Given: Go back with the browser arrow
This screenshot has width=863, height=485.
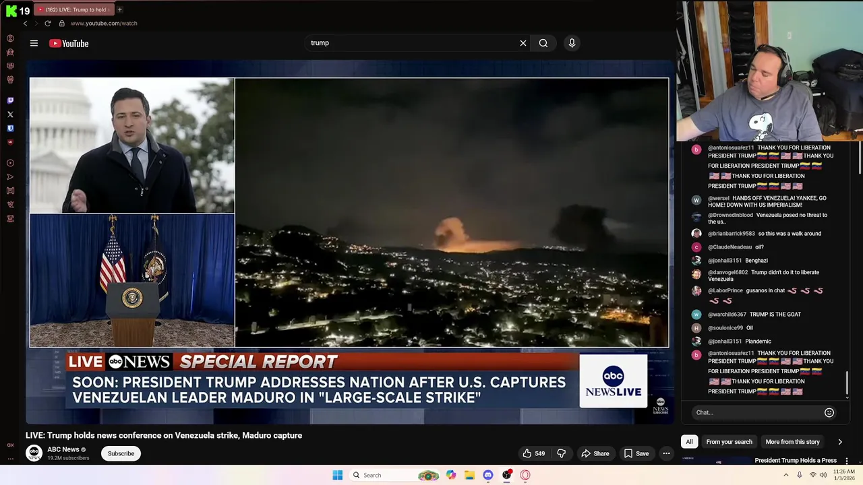Looking at the screenshot, I should pyautogui.click(x=25, y=24).
